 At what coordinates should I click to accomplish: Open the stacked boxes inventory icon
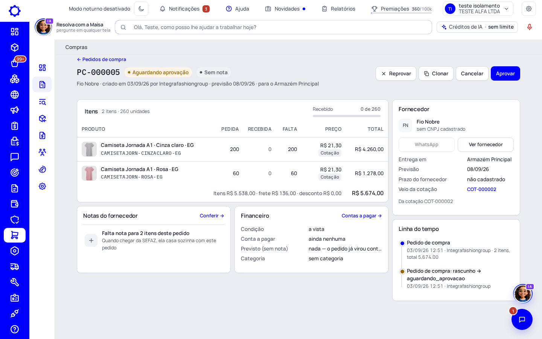pyautogui.click(x=15, y=79)
